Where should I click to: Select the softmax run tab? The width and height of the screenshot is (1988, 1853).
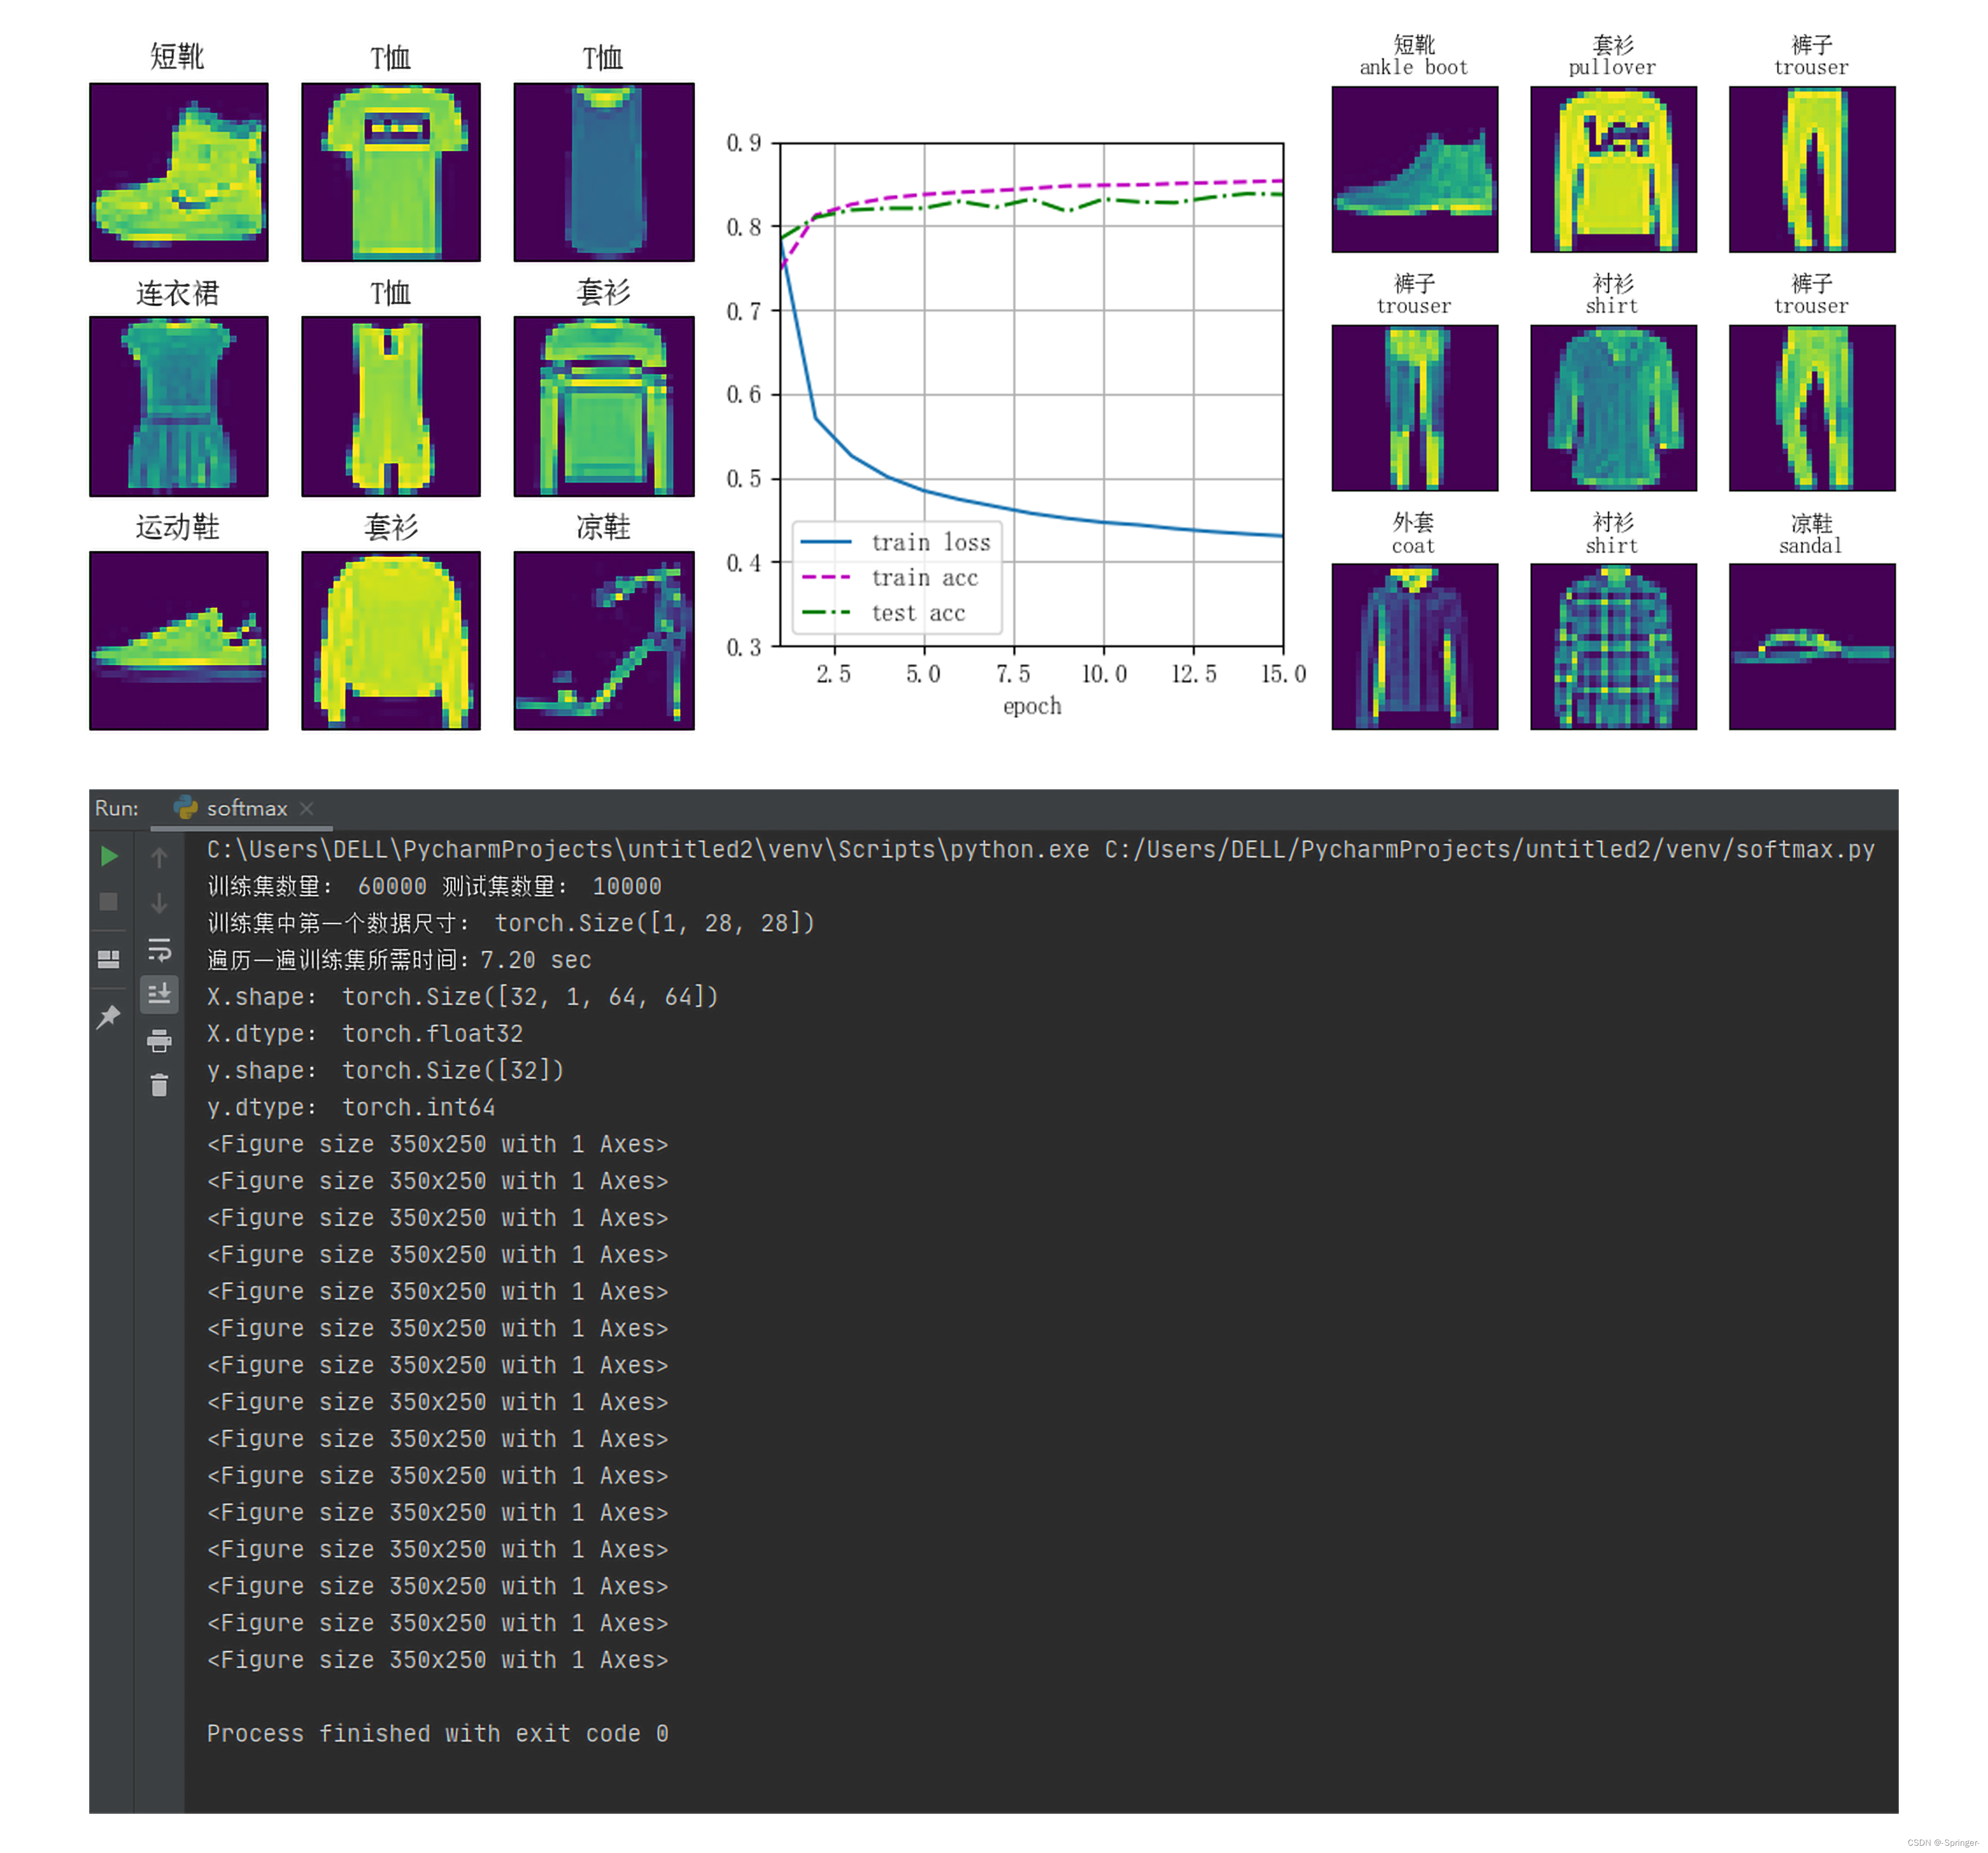point(246,808)
